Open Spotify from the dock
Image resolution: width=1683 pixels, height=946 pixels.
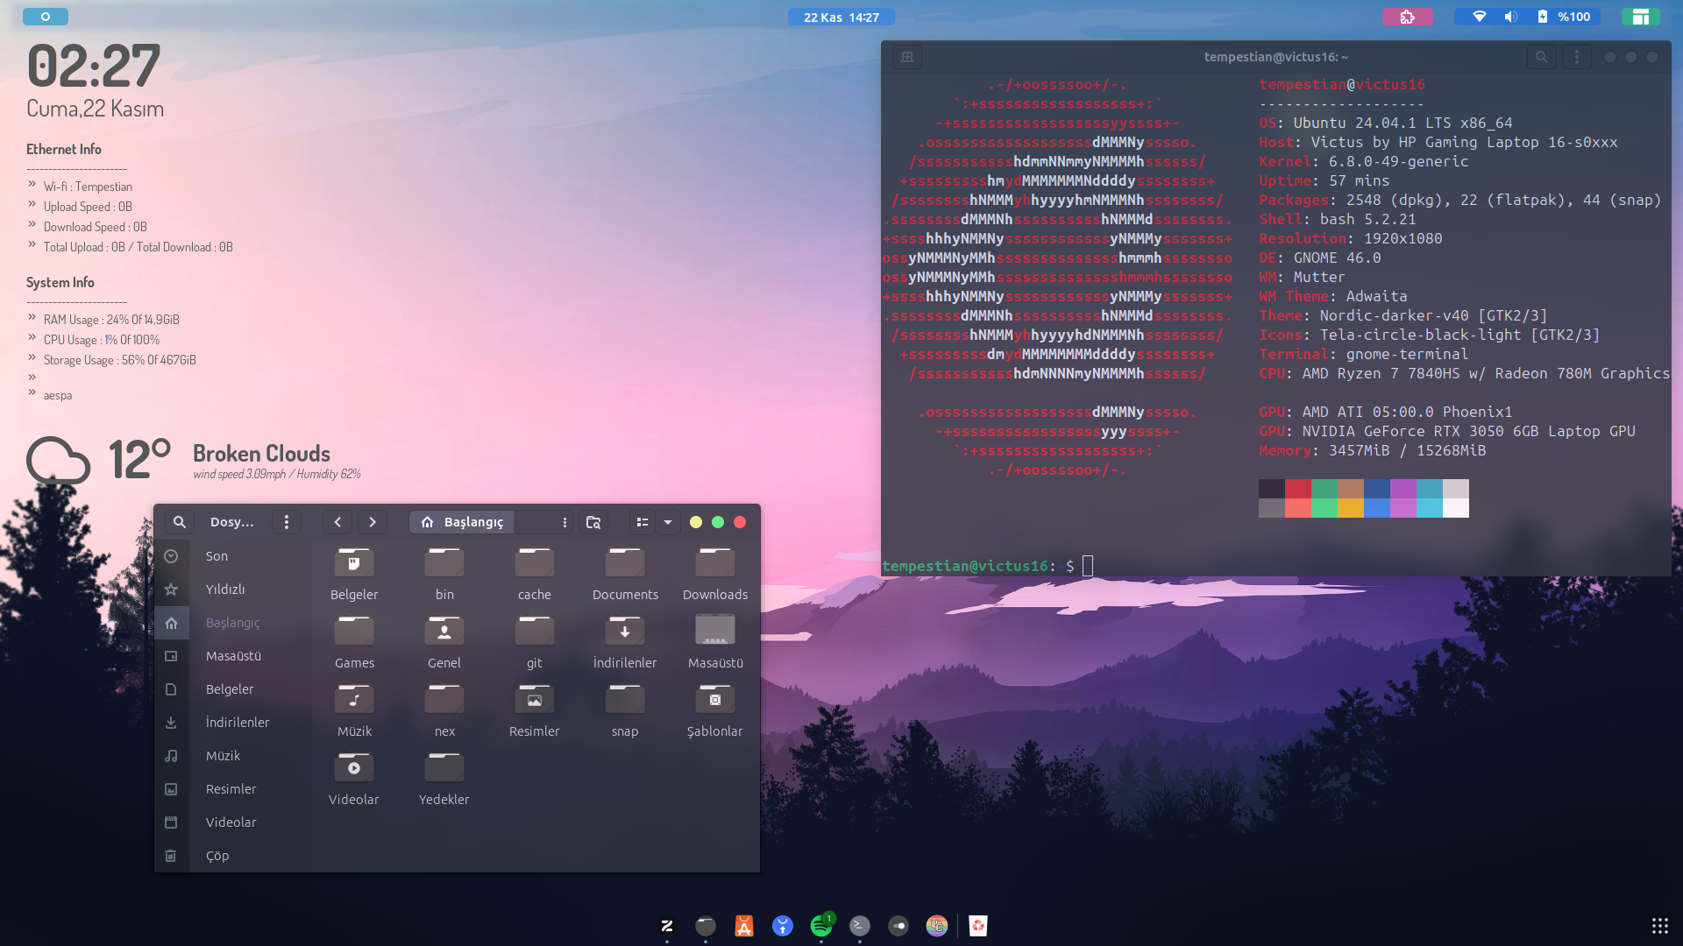821,926
